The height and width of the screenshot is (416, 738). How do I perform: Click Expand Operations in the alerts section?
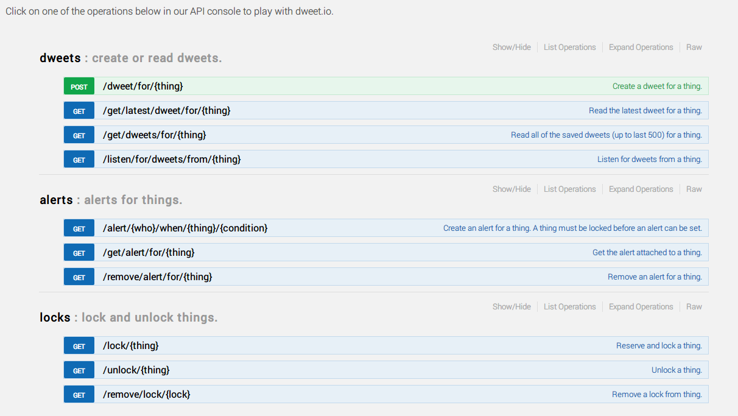pos(641,189)
